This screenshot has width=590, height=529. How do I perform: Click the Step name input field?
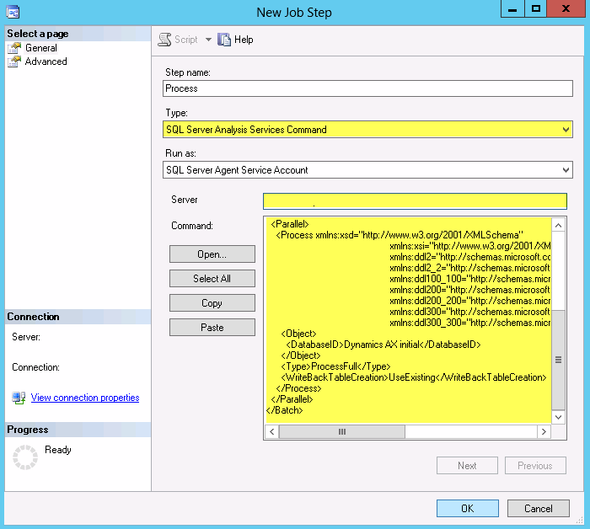tap(367, 88)
